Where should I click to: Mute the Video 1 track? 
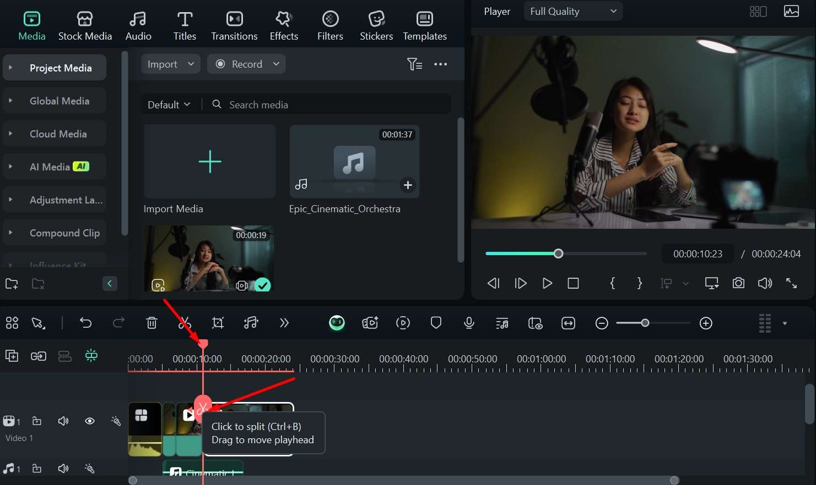tap(63, 421)
